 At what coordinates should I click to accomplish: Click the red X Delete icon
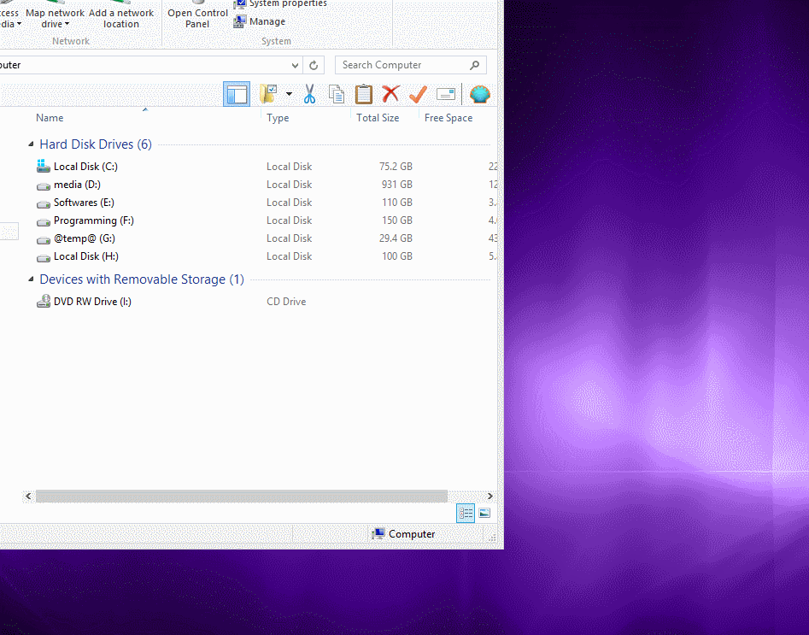390,94
